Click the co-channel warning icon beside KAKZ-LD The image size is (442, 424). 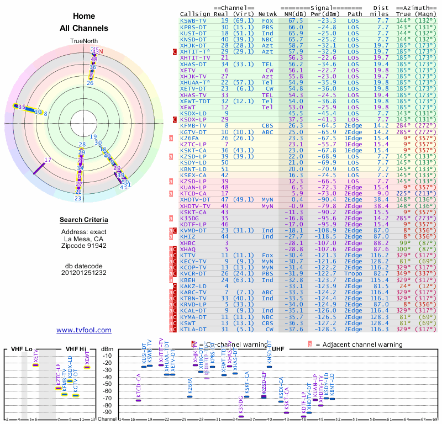(175, 286)
